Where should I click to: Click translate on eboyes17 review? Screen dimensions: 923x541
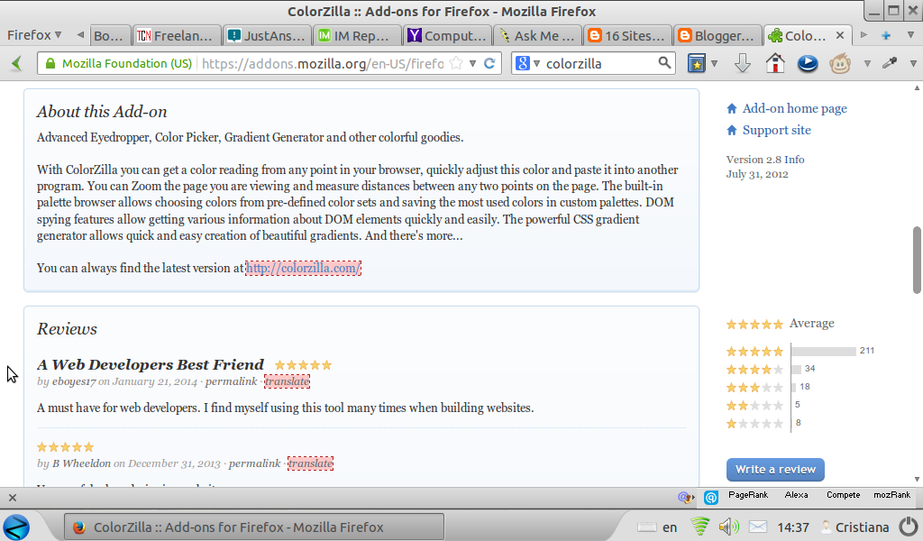(288, 381)
